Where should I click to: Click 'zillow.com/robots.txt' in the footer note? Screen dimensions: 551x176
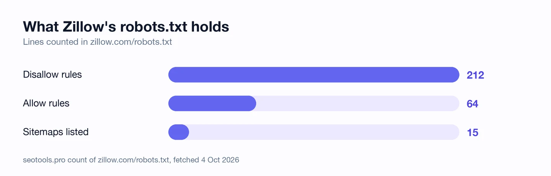click(x=134, y=160)
